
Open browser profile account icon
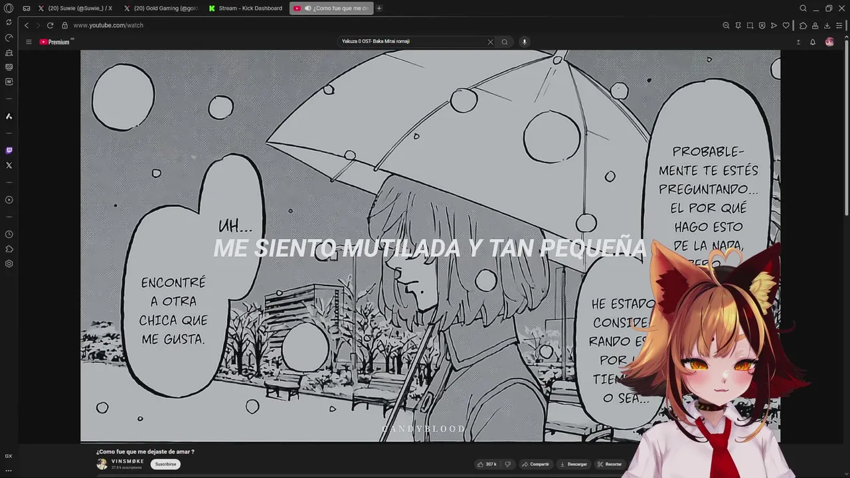[x=815, y=25]
